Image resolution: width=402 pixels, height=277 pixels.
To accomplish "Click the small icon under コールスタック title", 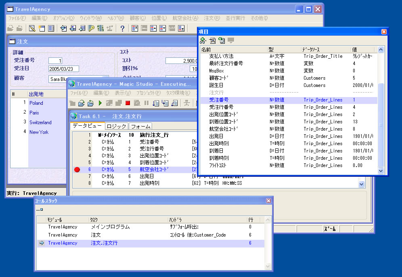I will (40, 210).
